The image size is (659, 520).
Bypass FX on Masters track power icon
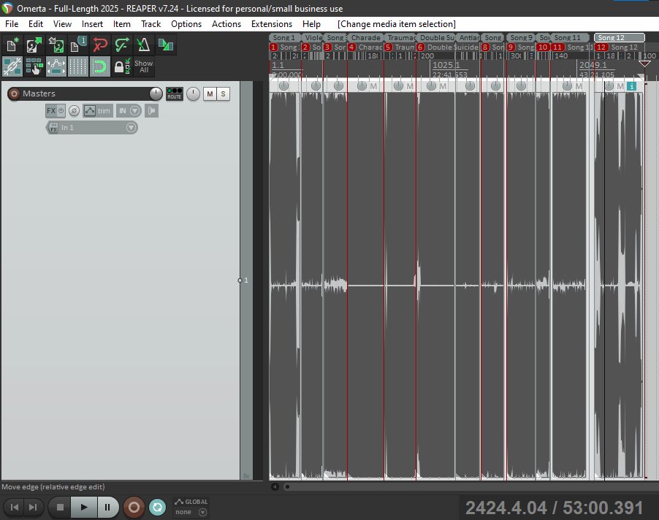coord(61,111)
